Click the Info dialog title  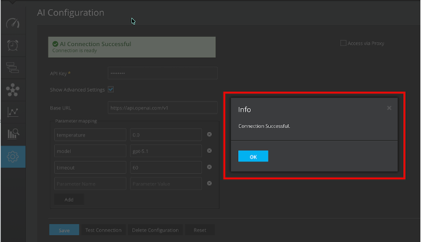pos(244,109)
